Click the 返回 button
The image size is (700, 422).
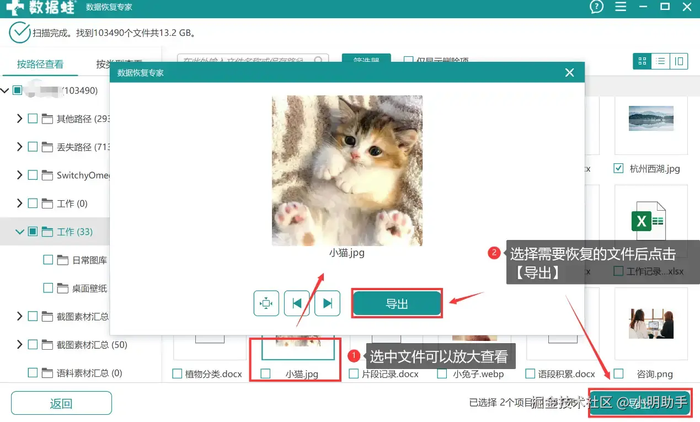(61, 403)
